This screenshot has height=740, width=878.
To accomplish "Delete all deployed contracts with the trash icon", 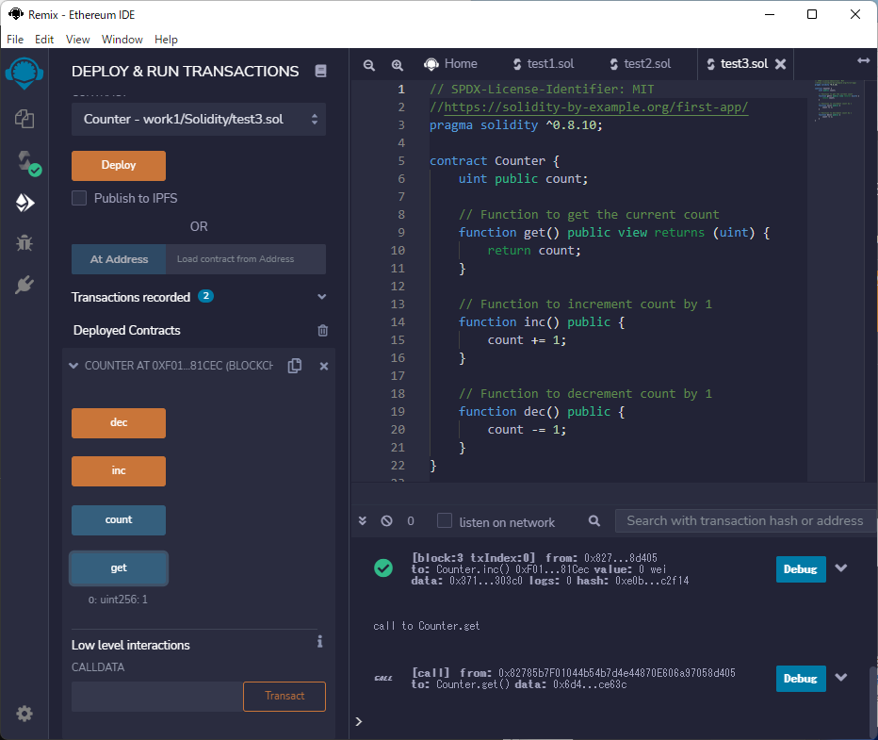I will click(x=323, y=331).
